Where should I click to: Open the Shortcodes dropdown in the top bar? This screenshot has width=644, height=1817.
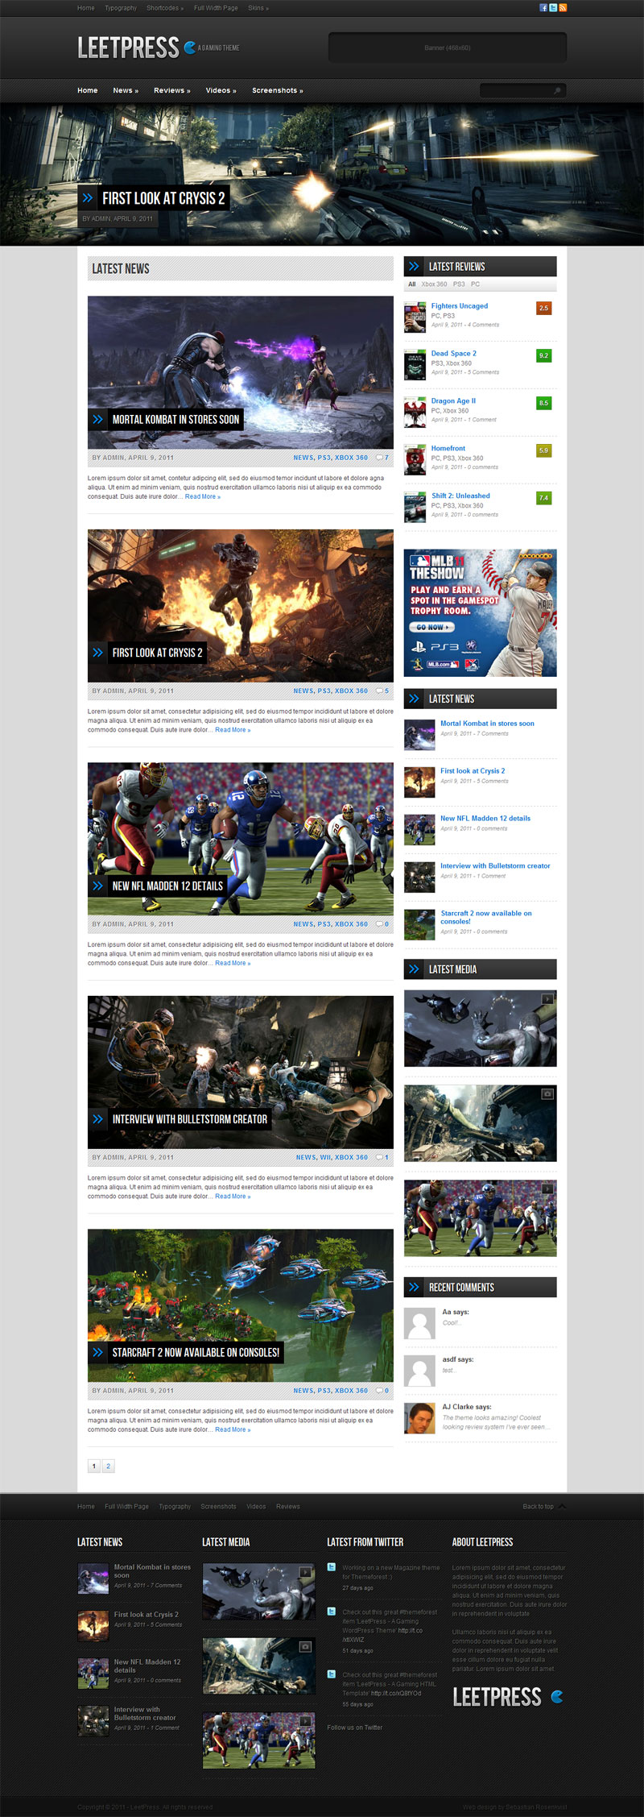(x=165, y=8)
